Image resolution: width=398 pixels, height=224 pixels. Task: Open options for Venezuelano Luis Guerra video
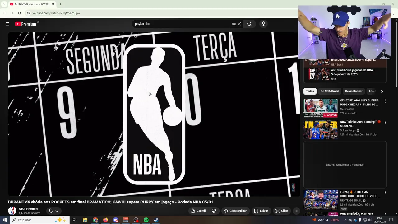pyautogui.click(x=385, y=101)
